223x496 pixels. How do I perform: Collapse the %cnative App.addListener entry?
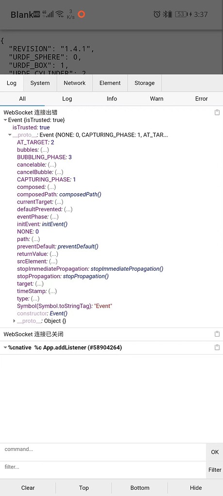point(5,348)
